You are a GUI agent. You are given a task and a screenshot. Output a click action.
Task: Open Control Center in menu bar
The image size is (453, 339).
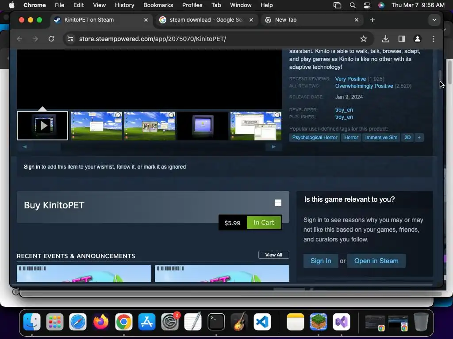pyautogui.click(x=367, y=5)
